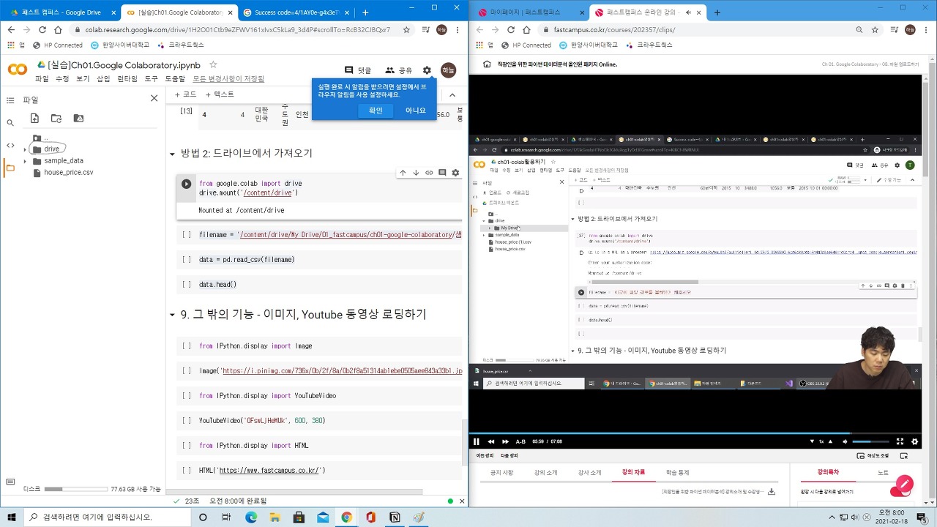Open the 해상도 조절 resolution control
This screenshot has width=937, height=527.
[873, 455]
